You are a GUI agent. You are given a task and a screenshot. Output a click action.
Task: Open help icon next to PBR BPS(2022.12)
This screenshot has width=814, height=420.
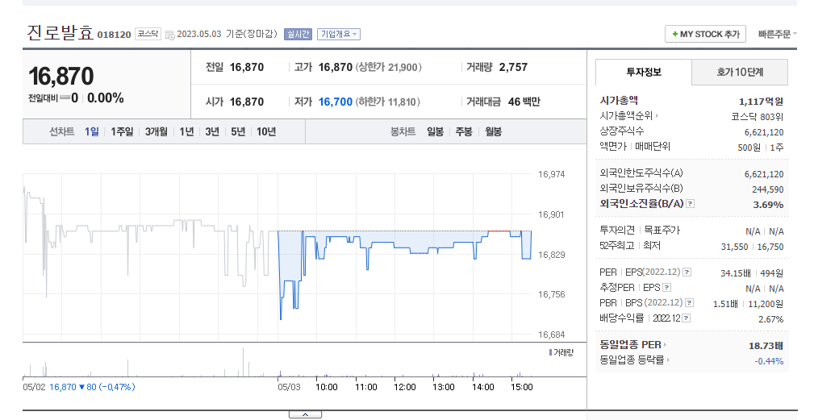pos(689,303)
